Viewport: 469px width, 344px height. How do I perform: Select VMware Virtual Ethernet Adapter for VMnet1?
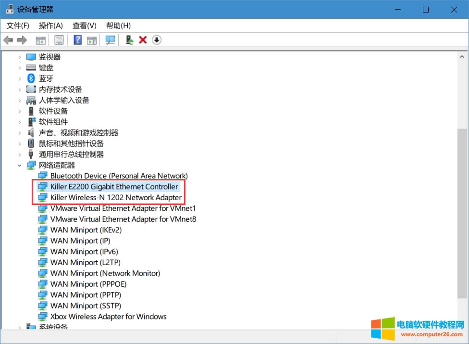click(x=123, y=208)
